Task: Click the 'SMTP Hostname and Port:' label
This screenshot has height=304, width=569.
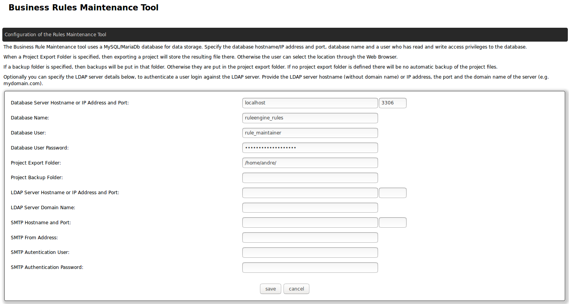Action: click(41, 223)
